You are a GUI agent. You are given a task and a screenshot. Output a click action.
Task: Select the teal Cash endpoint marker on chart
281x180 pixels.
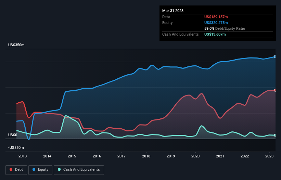coord(275,135)
